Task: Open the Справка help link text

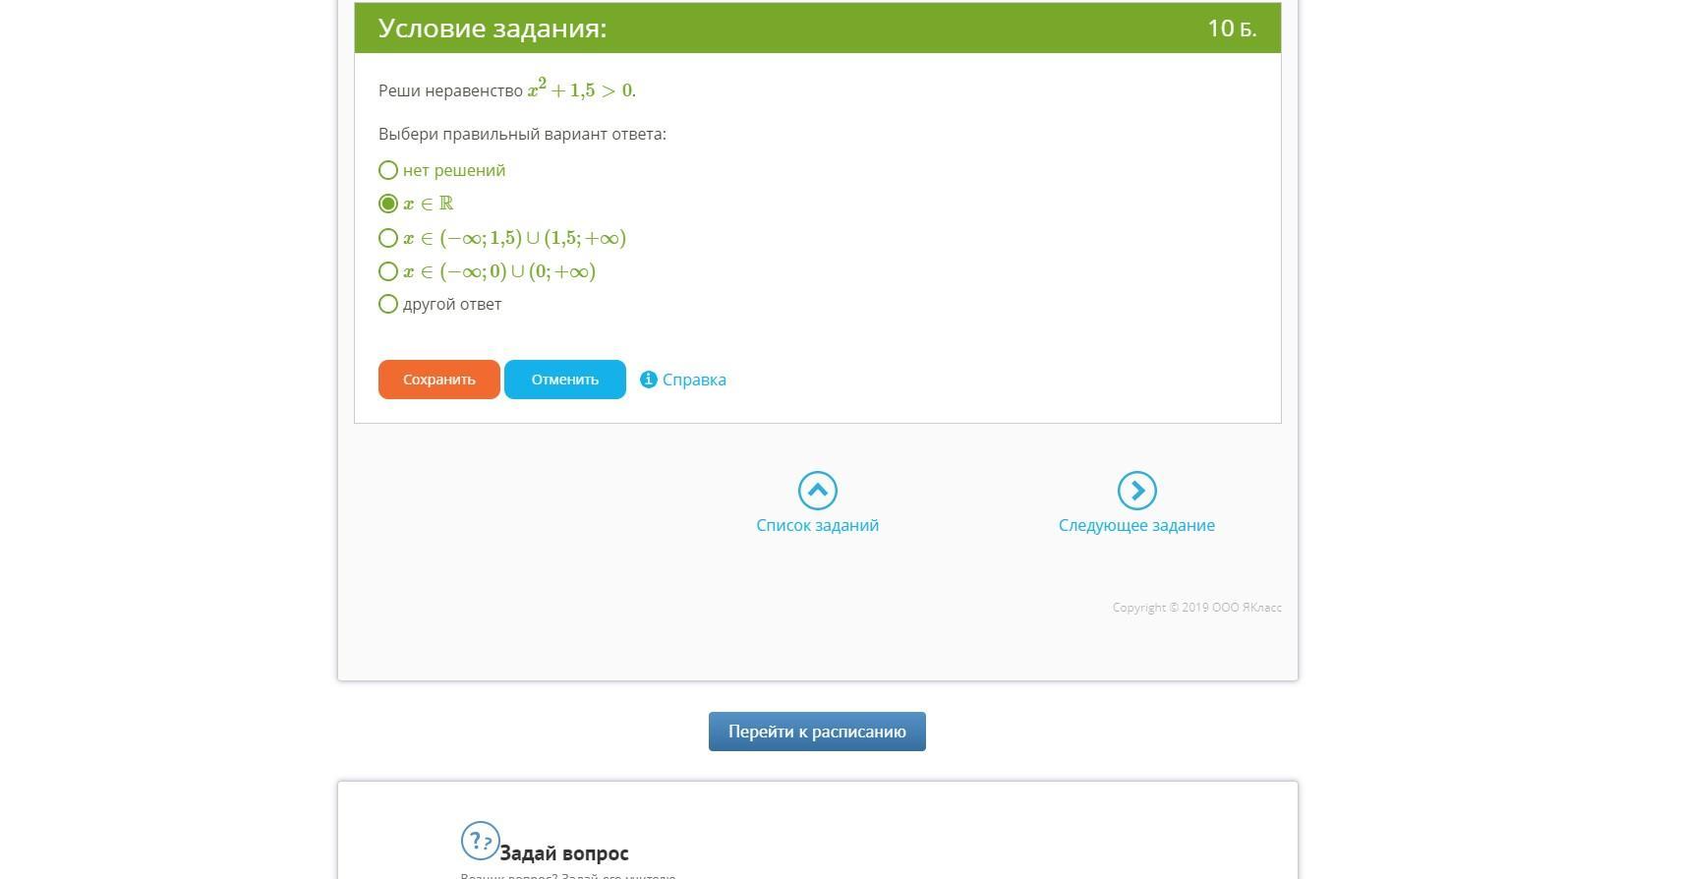Action: click(x=694, y=380)
